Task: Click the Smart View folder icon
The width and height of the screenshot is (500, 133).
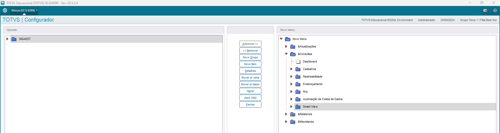Action: (x=298, y=107)
